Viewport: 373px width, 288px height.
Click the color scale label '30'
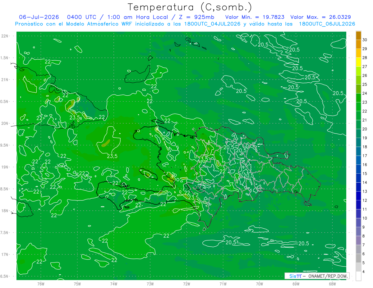coord(365,40)
